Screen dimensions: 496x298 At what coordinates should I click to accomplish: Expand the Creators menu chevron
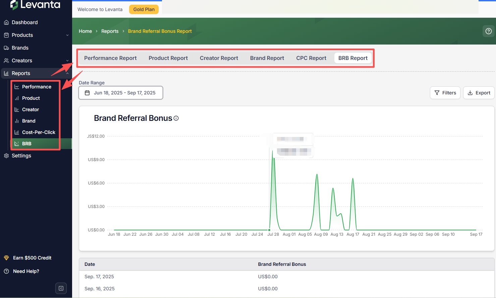click(67, 61)
